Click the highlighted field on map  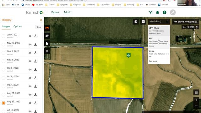[x=117, y=73]
